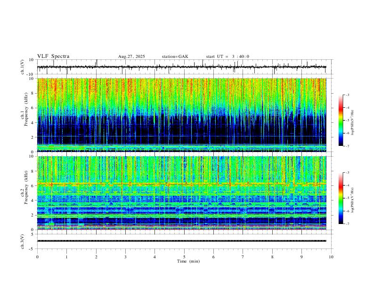Click the 'ch.1(V)' waveform axis label

tap(23, 67)
